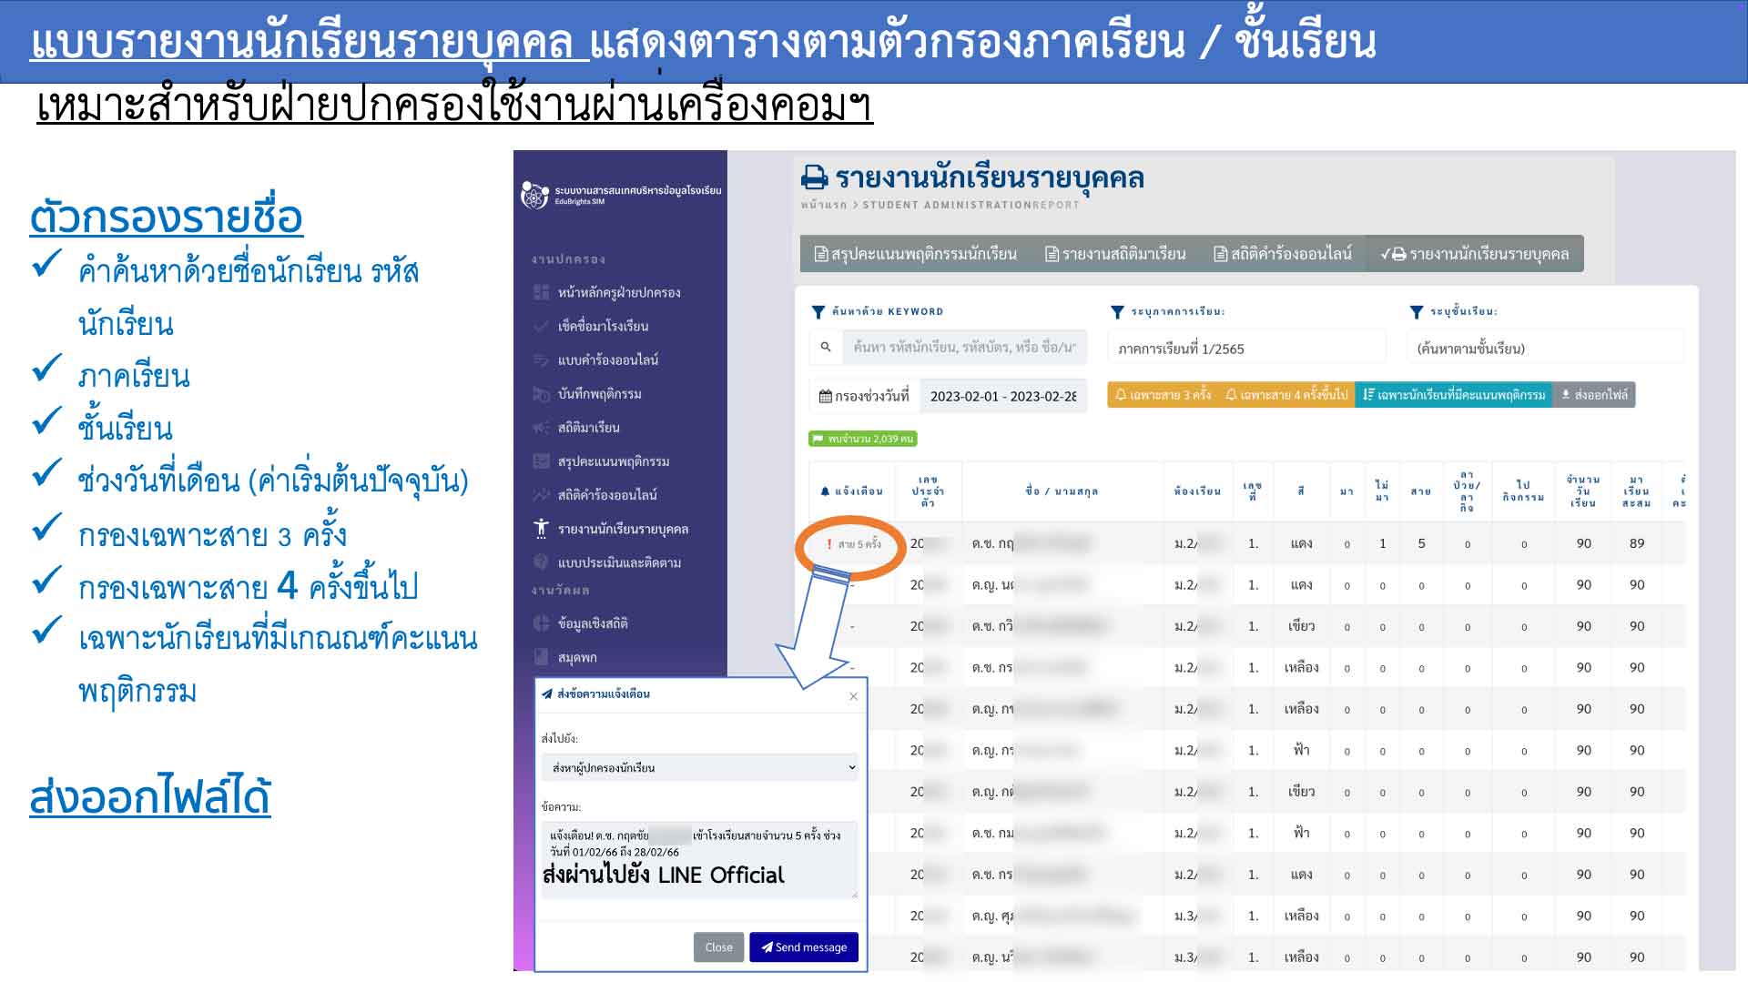This screenshot has height=982, width=1748.
Task: Open the ค้นหาตามชั้นเรียน class dropdown
Action: click(1545, 349)
